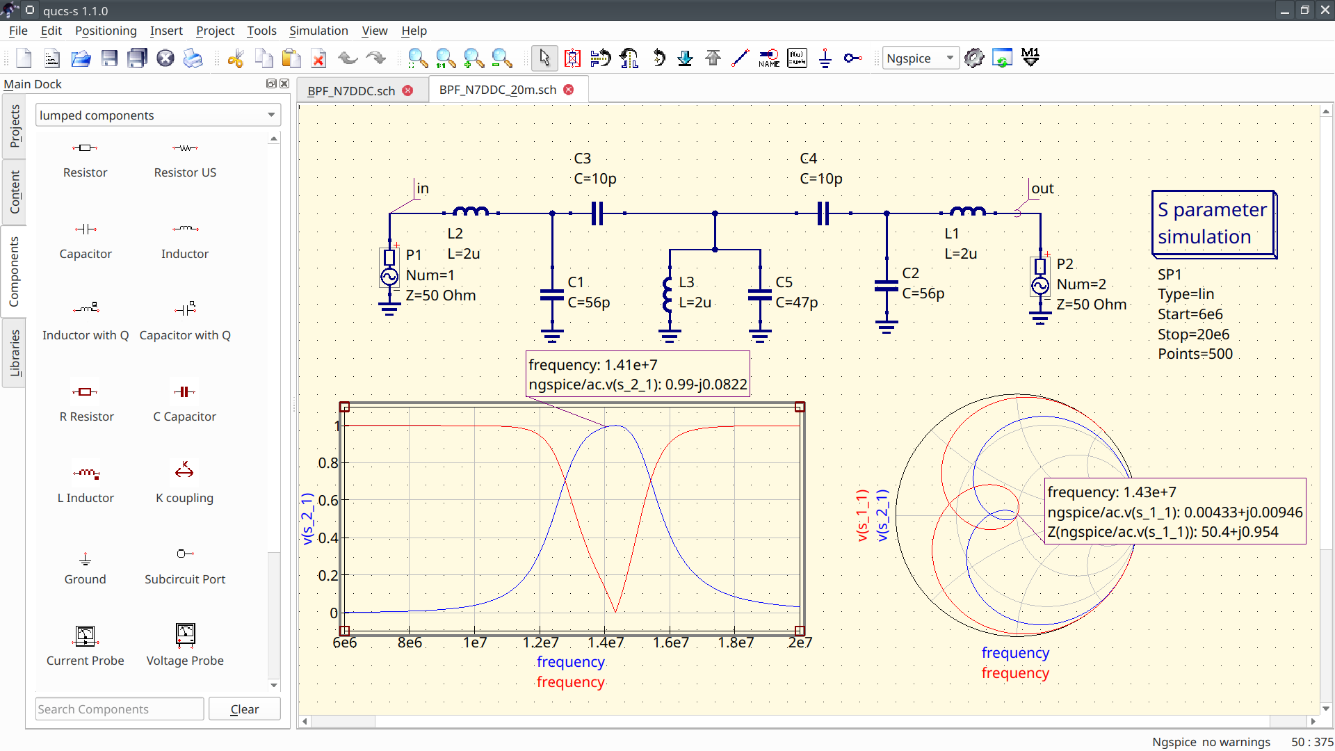The image size is (1335, 751).
Task: Zoom to one-to-one scale
Action: pos(446,58)
